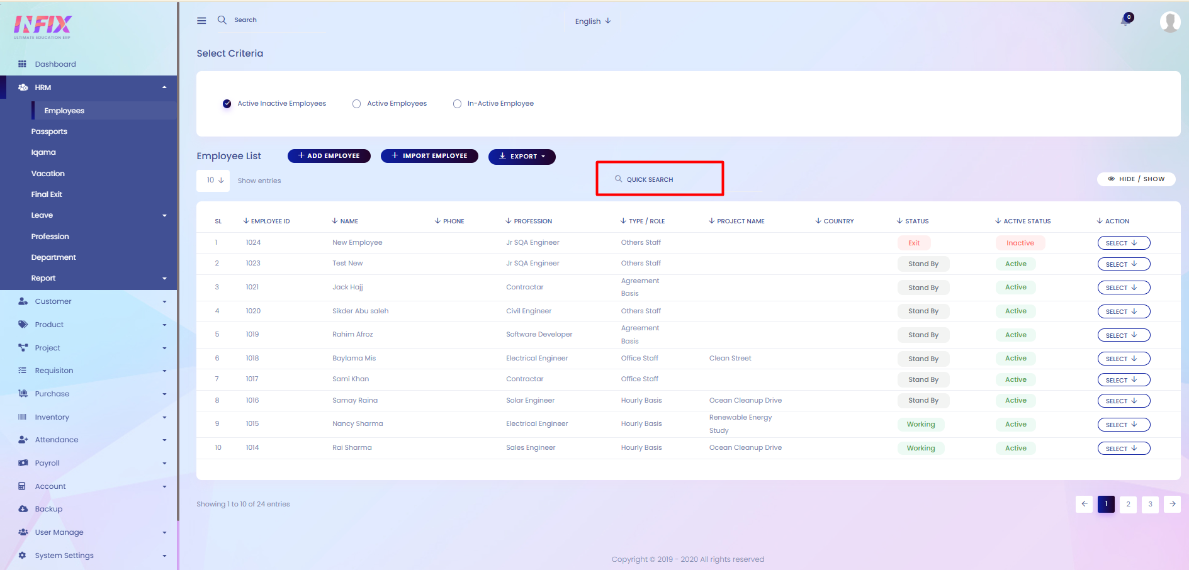This screenshot has height=570, width=1189.
Task: Click current page 1 button
Action: pyautogui.click(x=1106, y=504)
